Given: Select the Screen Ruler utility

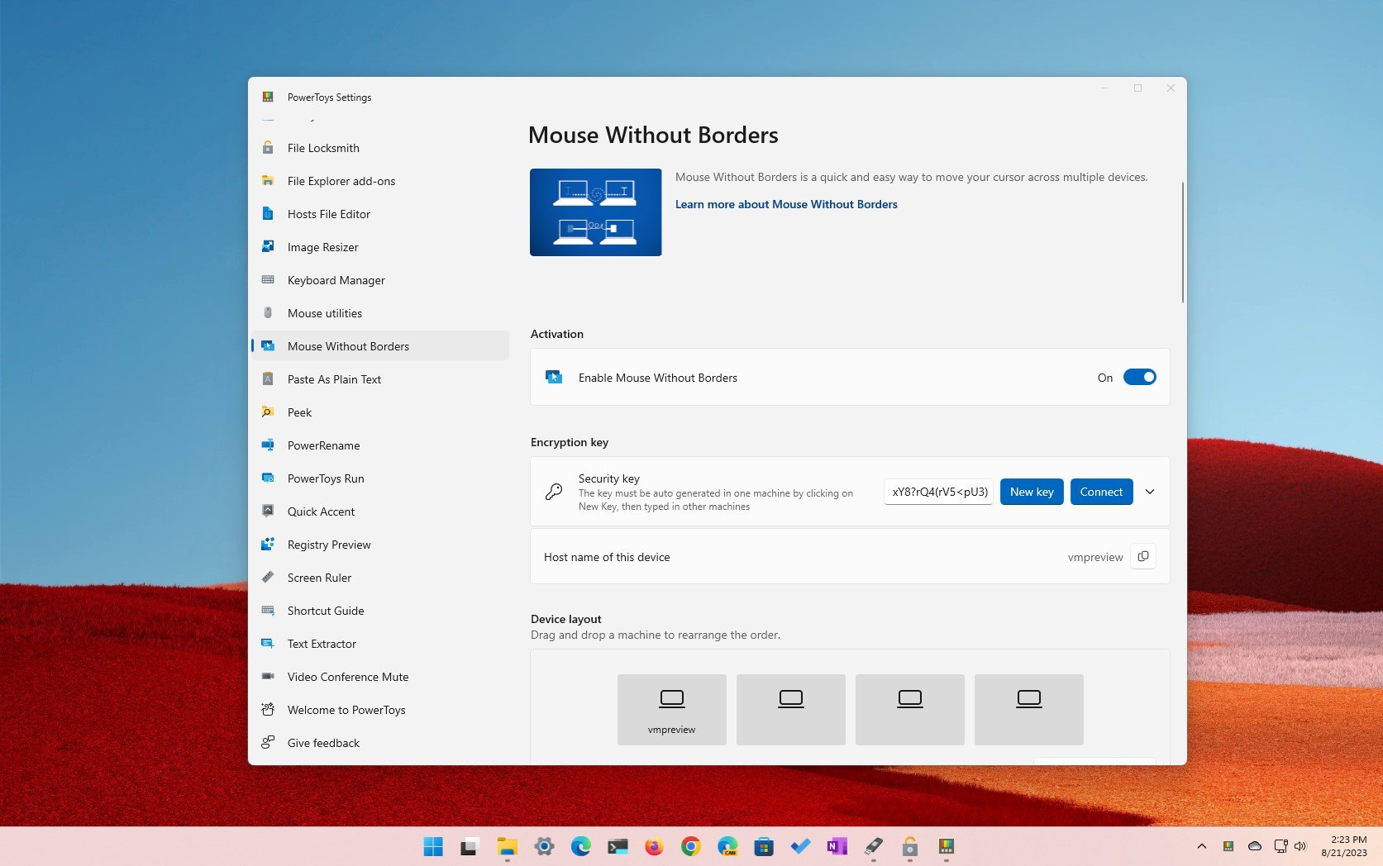Looking at the screenshot, I should point(319,578).
